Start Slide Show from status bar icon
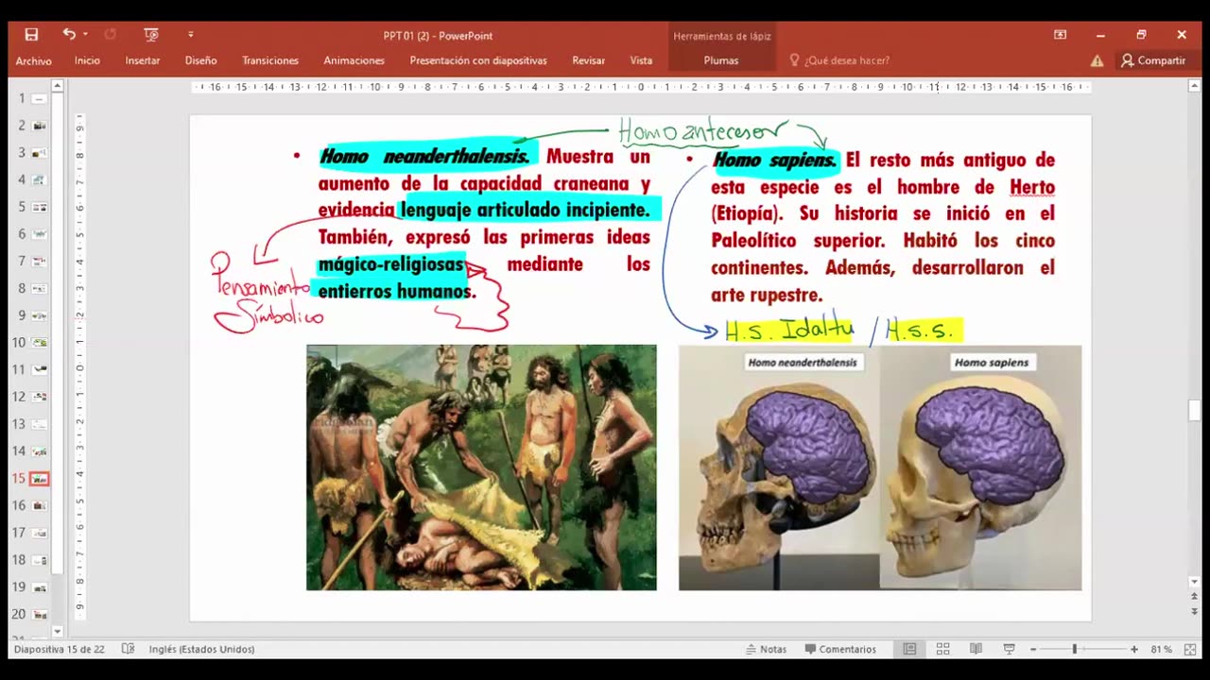This screenshot has height=680, width=1210. tap(1009, 649)
